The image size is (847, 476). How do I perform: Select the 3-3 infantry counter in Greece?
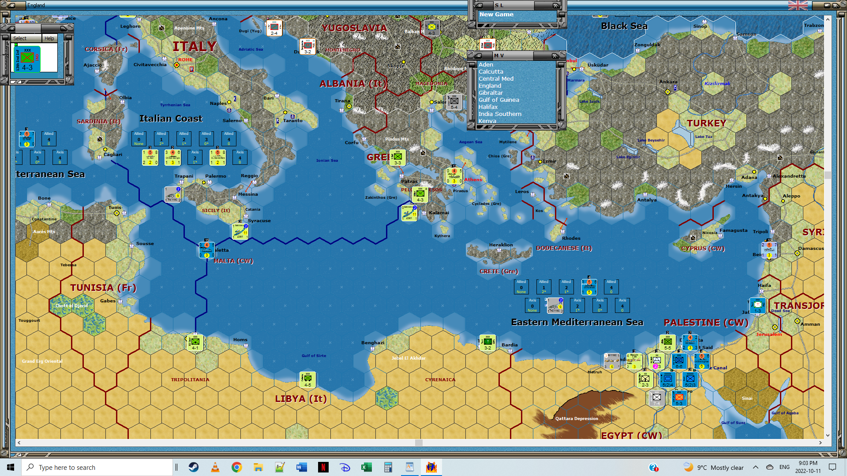(x=397, y=157)
